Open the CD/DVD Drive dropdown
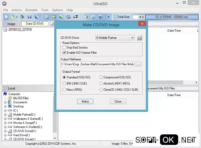Image resolution: width=201 pixels, height=148 pixels. 132,38
